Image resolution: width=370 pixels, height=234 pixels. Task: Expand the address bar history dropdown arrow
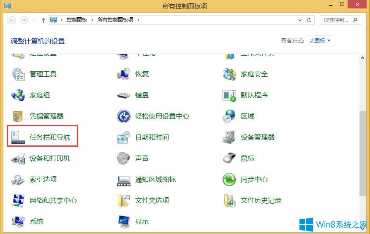coord(300,20)
